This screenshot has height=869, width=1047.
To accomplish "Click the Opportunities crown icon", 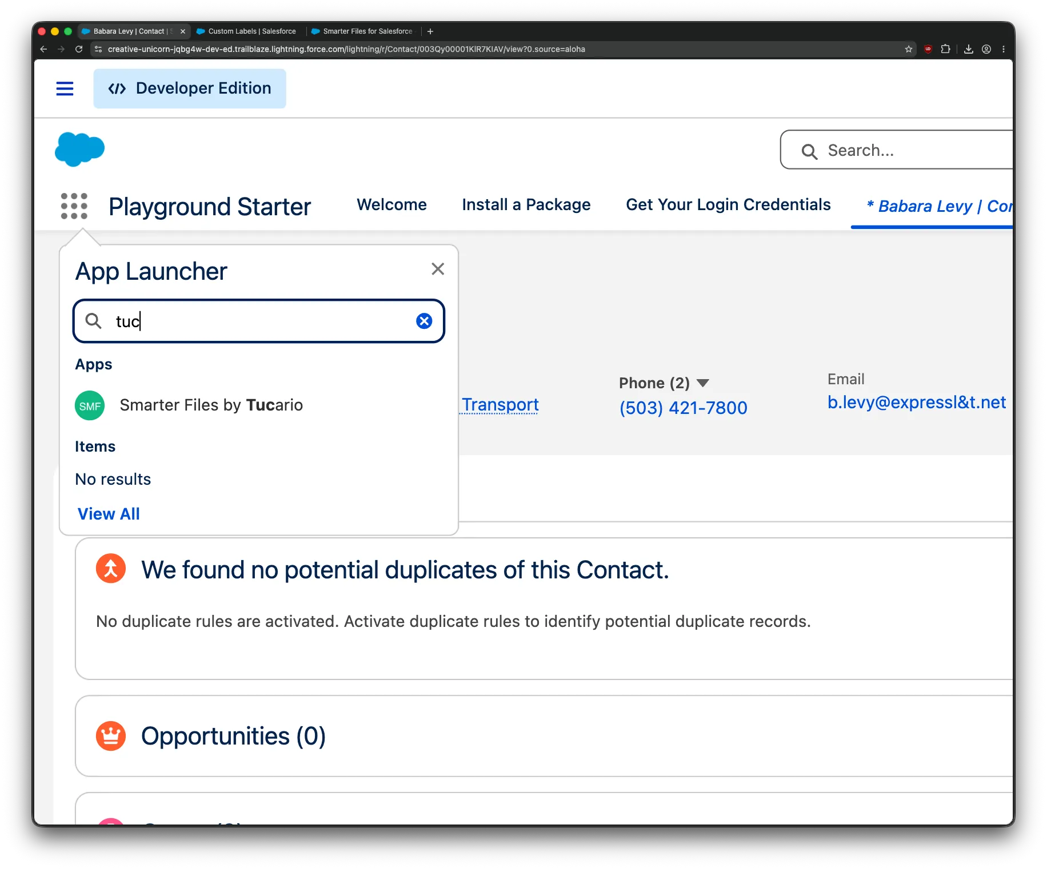I will pos(111,736).
